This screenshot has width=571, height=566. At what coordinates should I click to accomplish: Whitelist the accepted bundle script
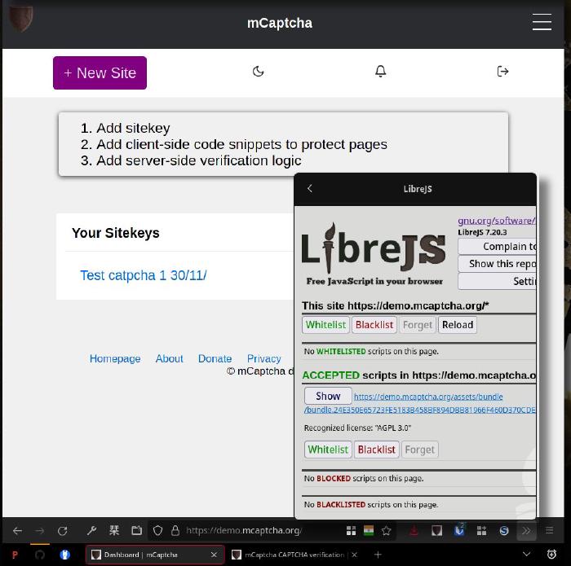point(328,450)
